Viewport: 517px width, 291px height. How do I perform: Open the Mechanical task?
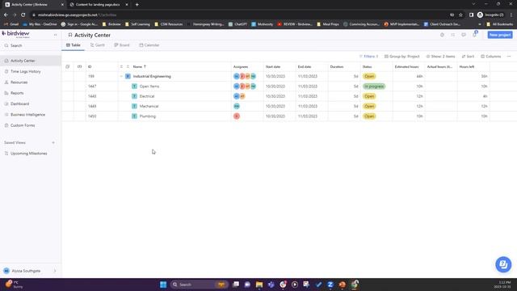pos(149,106)
